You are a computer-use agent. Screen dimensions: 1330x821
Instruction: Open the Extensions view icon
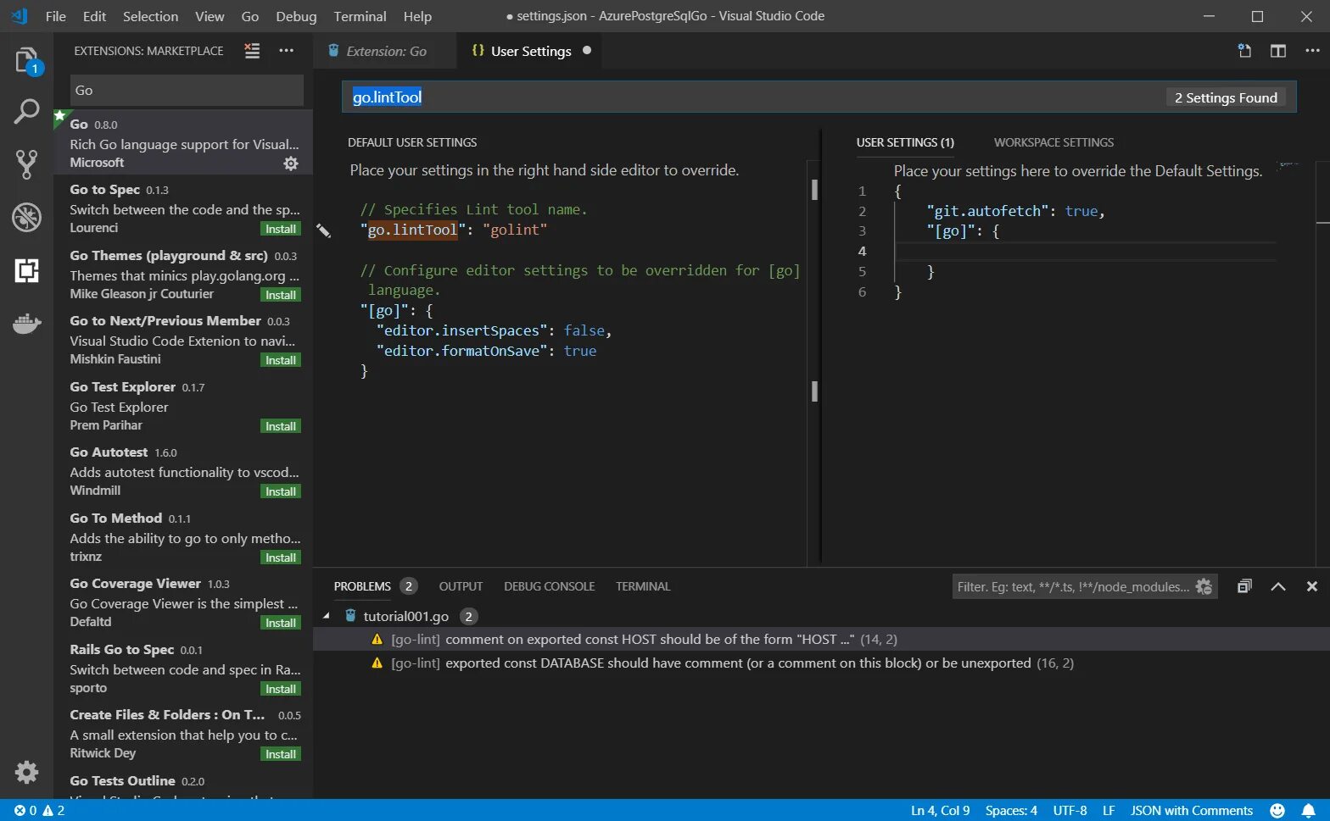coord(26,270)
